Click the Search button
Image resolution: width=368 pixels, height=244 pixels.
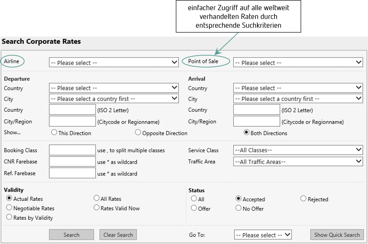(x=71, y=235)
